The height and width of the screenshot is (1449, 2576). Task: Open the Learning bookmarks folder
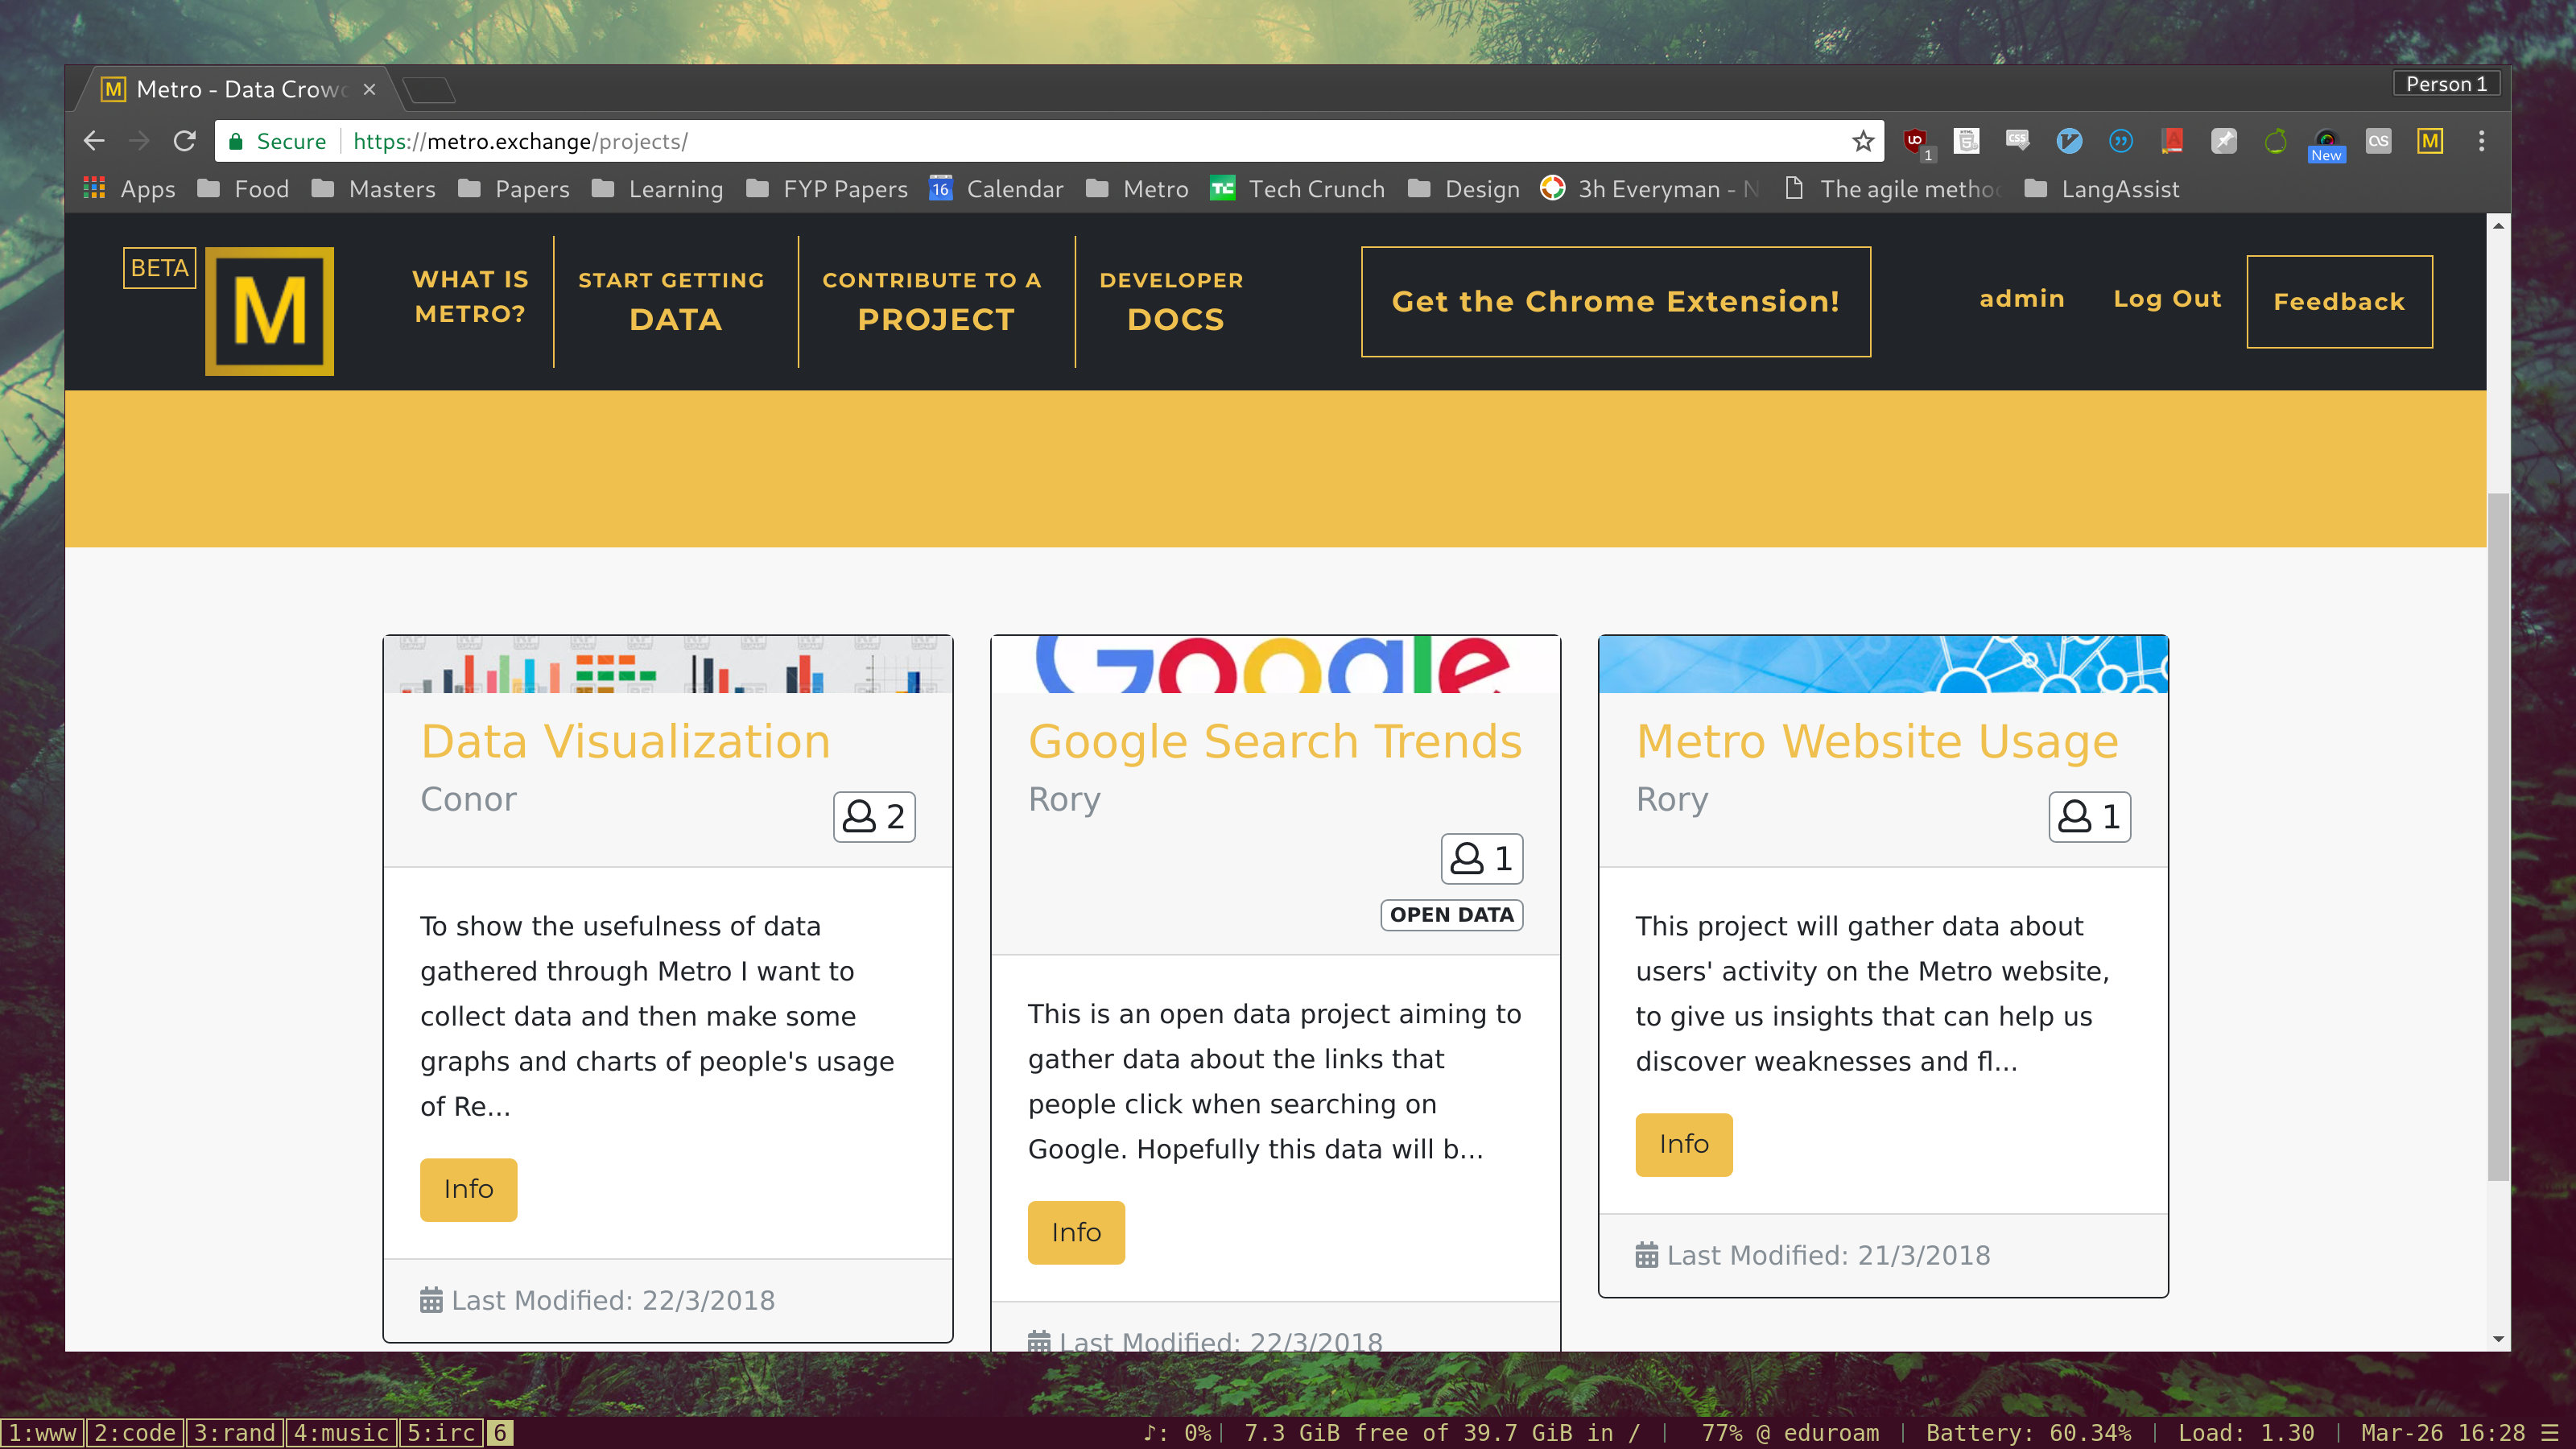click(657, 189)
